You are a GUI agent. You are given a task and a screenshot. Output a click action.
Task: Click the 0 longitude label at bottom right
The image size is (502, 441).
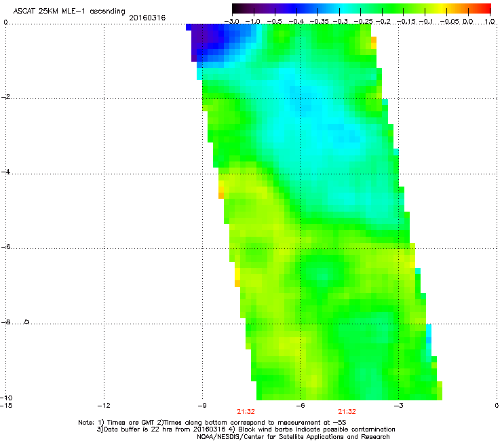coord(497,406)
